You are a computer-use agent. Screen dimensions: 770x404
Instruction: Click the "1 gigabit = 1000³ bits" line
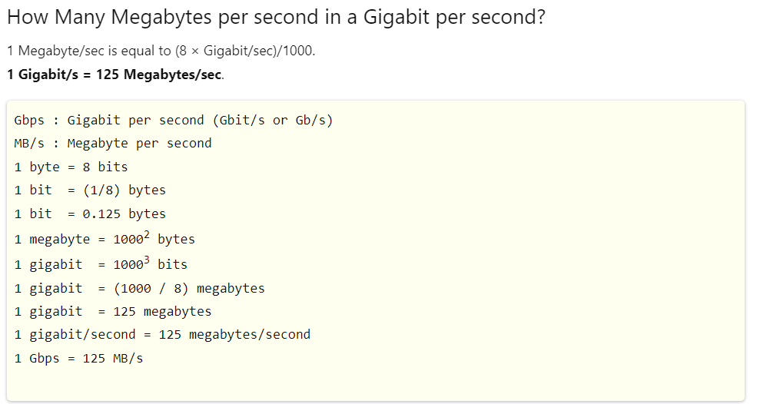pyautogui.click(x=100, y=264)
